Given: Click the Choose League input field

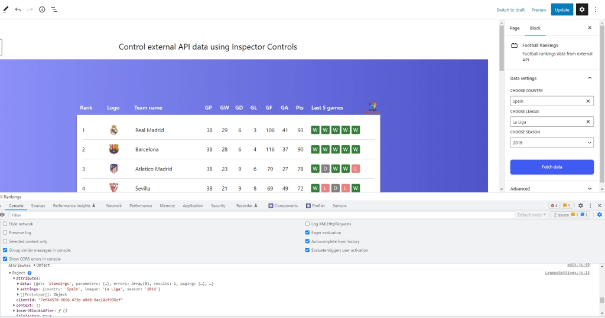Looking at the screenshot, I should 552,122.
